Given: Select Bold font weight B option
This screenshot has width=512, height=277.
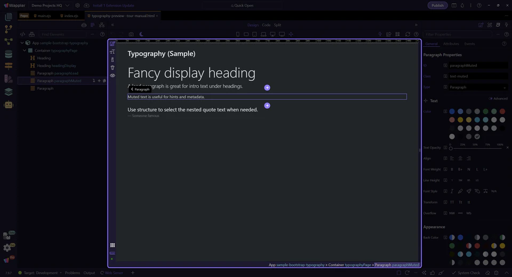Looking at the screenshot, I should [x=452, y=169].
